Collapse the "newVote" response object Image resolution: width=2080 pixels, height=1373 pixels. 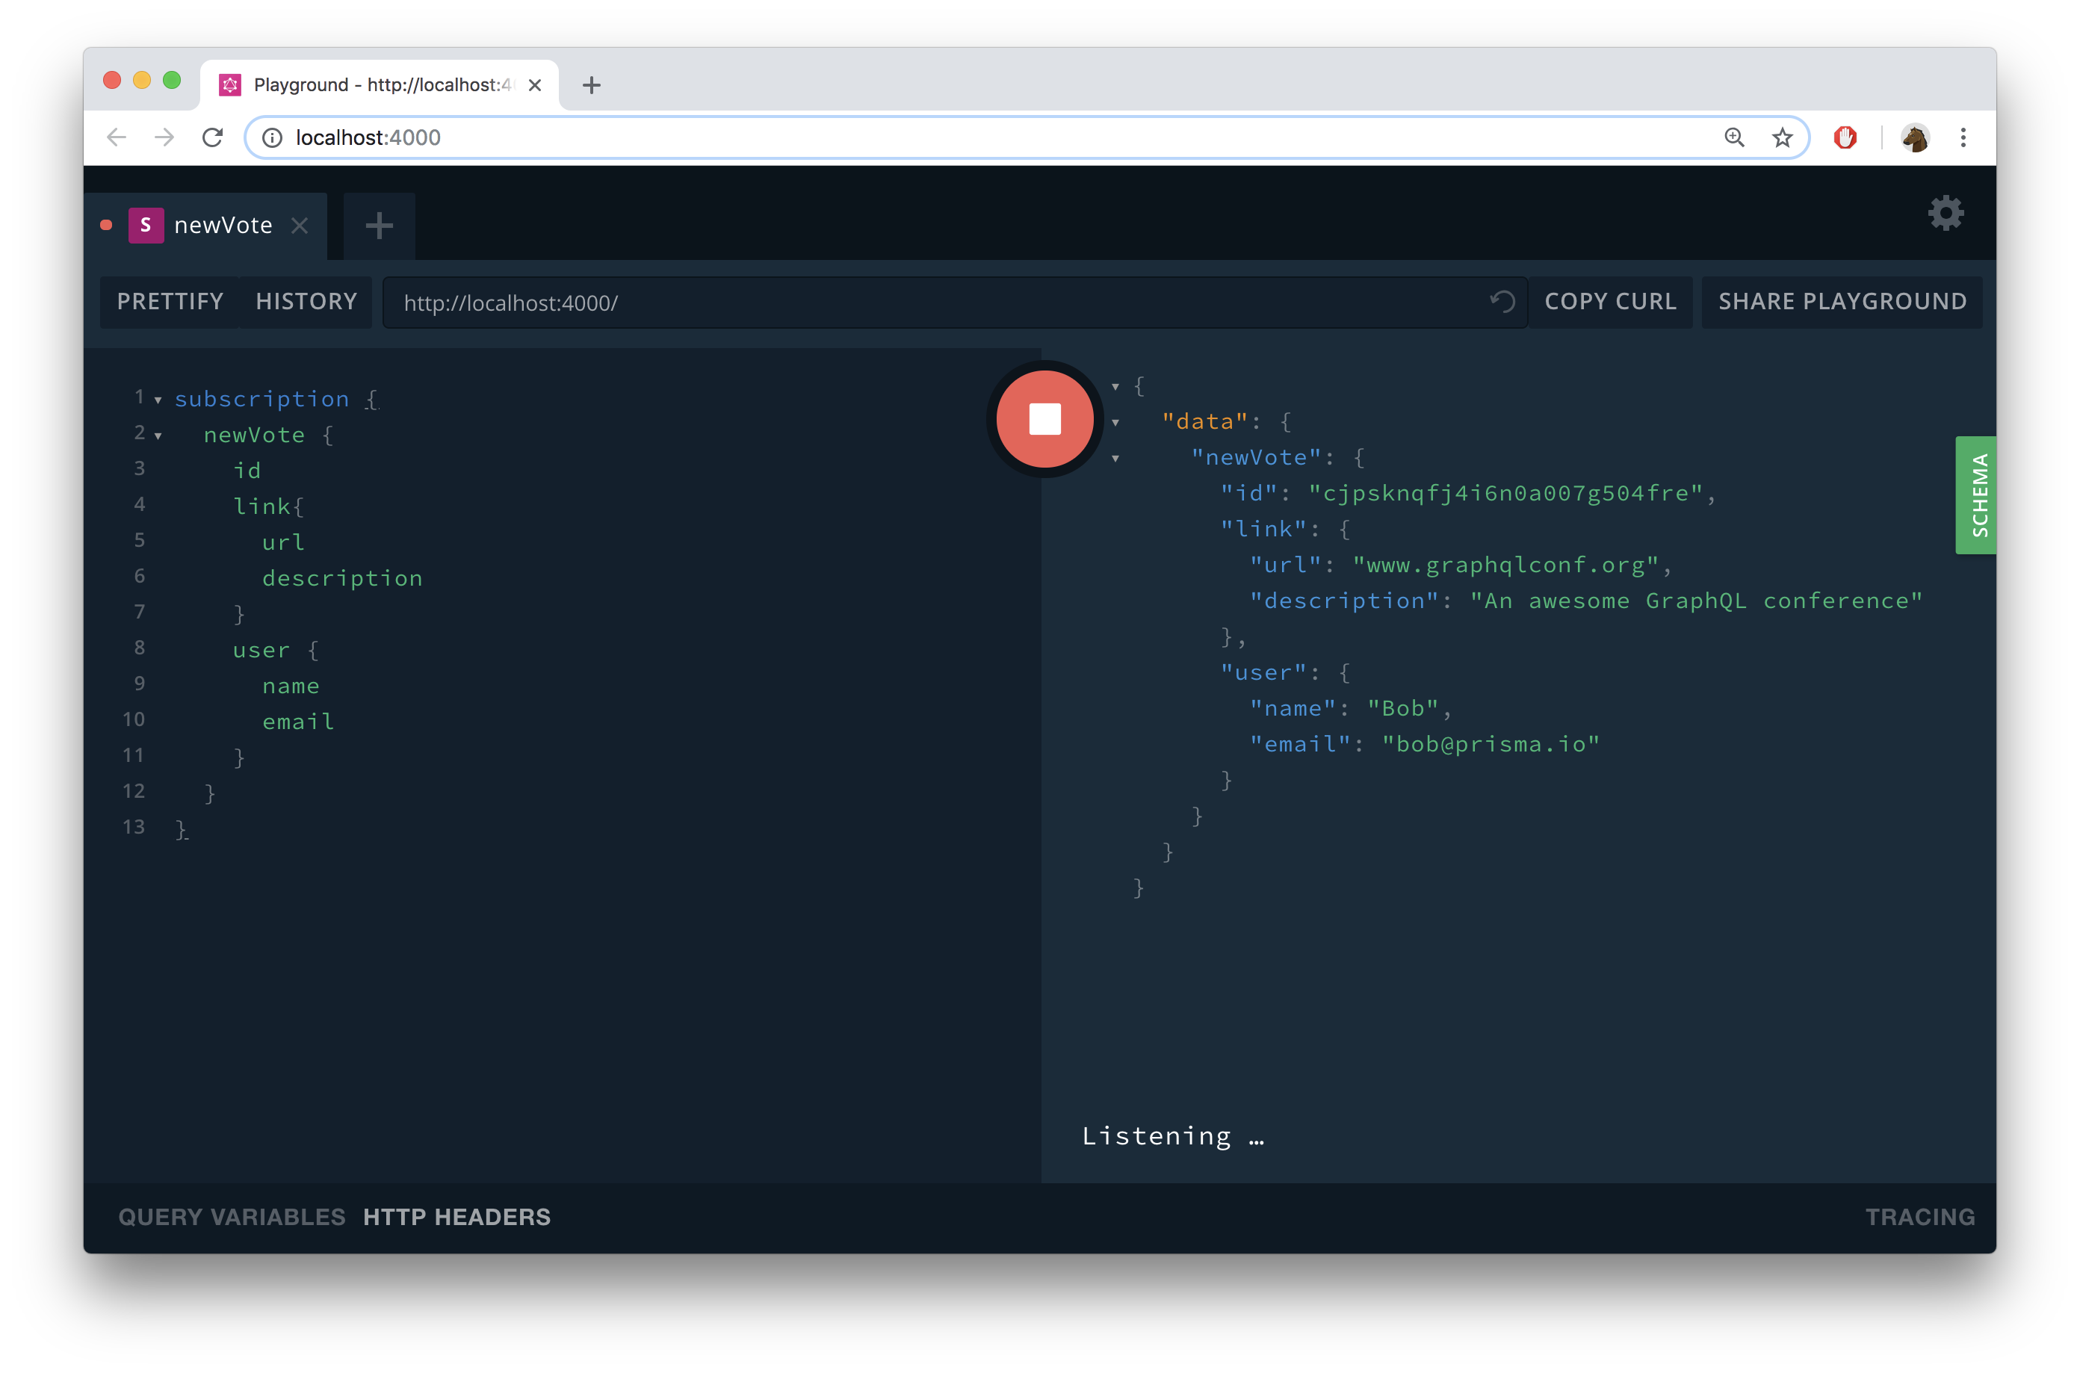tap(1115, 459)
